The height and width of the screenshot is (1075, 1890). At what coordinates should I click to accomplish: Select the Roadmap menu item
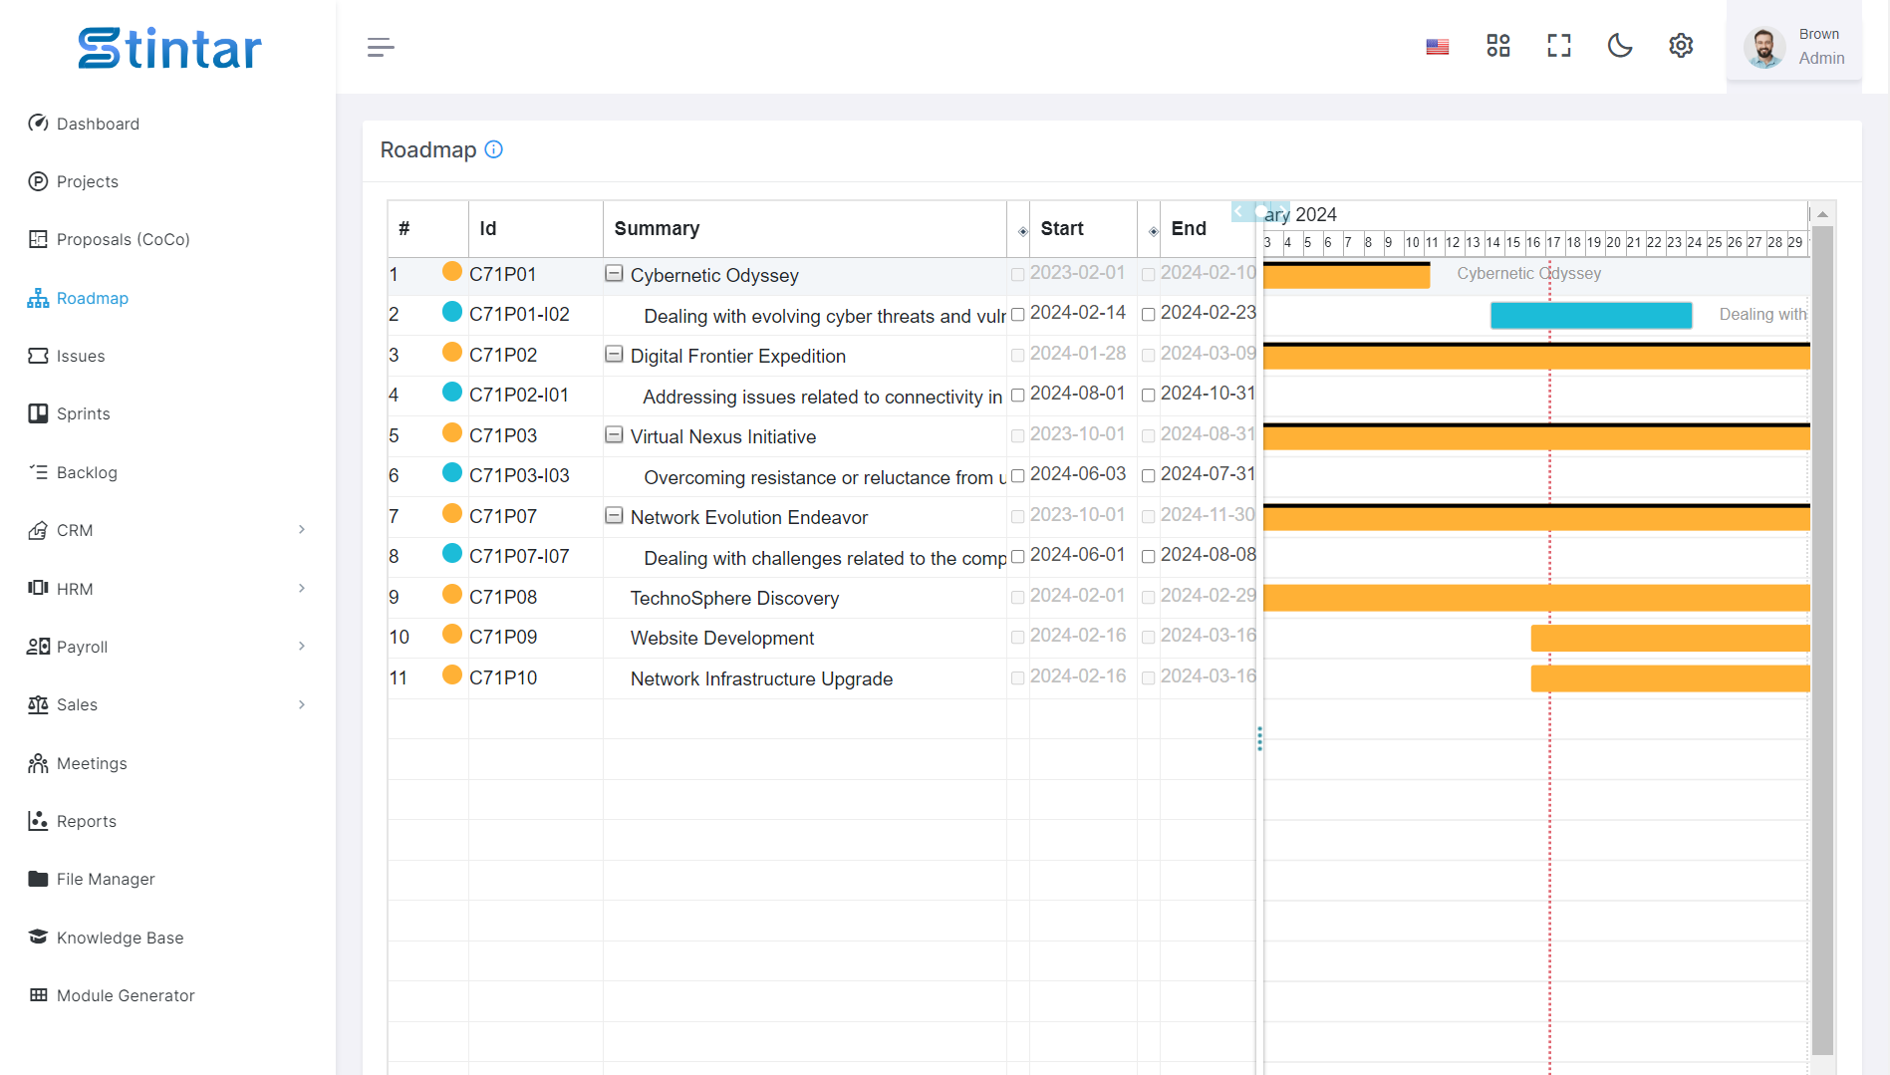[78, 298]
